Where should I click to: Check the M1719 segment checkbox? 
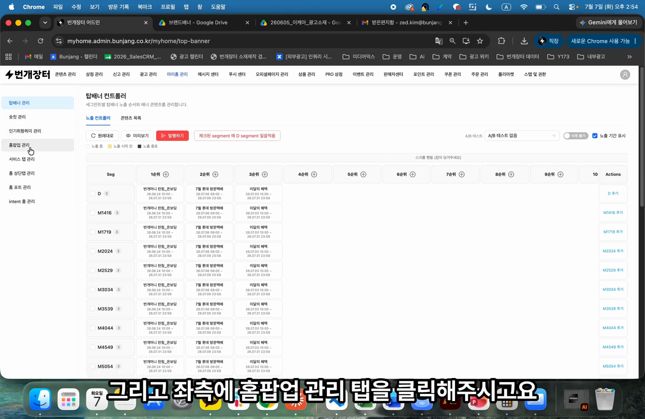tap(92, 232)
